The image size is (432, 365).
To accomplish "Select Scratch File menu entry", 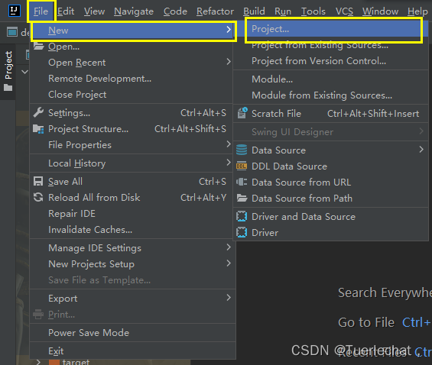I will pyautogui.click(x=330, y=113).
